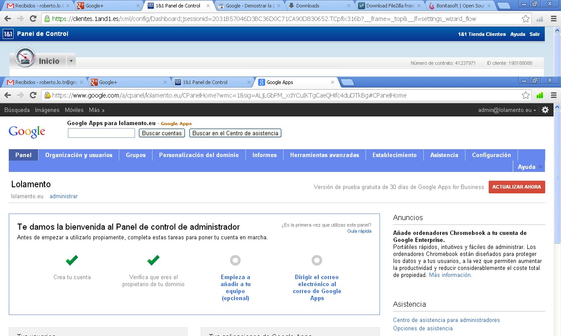Open Asistencia tab
Image resolution: width=561 pixels, height=336 pixels.
click(x=444, y=155)
